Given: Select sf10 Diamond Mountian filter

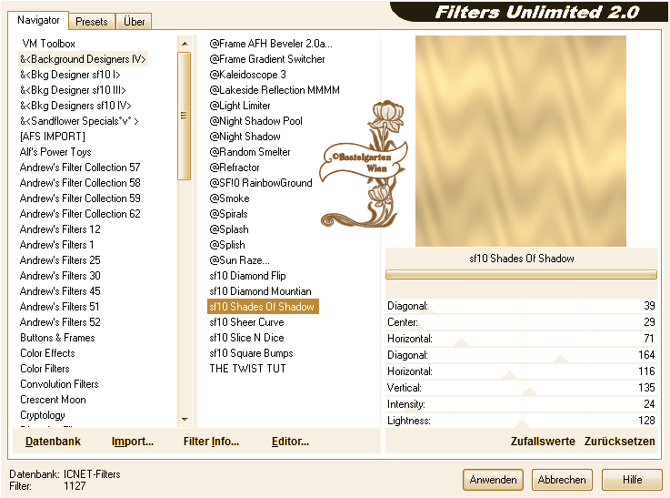Looking at the screenshot, I should (x=260, y=291).
